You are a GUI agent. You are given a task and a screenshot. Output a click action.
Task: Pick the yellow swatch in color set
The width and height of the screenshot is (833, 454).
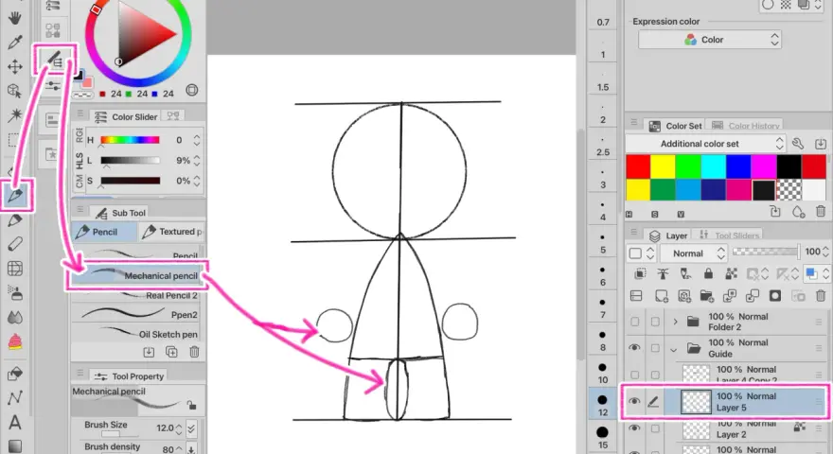[x=663, y=166]
